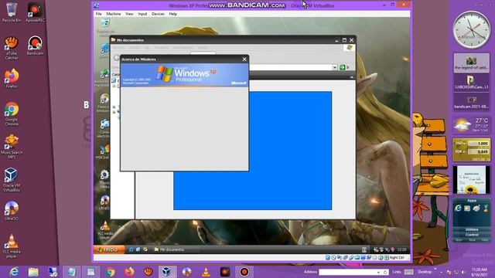This screenshot has height=278, width=495.
Task: Open the VirtualBox File menu
Action: (x=99, y=14)
